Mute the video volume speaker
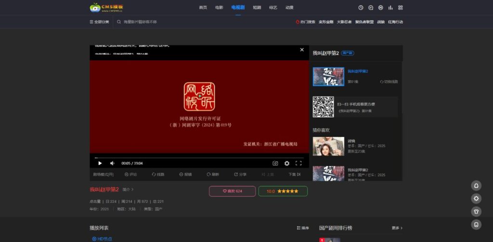The width and height of the screenshot is (493, 242). [112, 163]
